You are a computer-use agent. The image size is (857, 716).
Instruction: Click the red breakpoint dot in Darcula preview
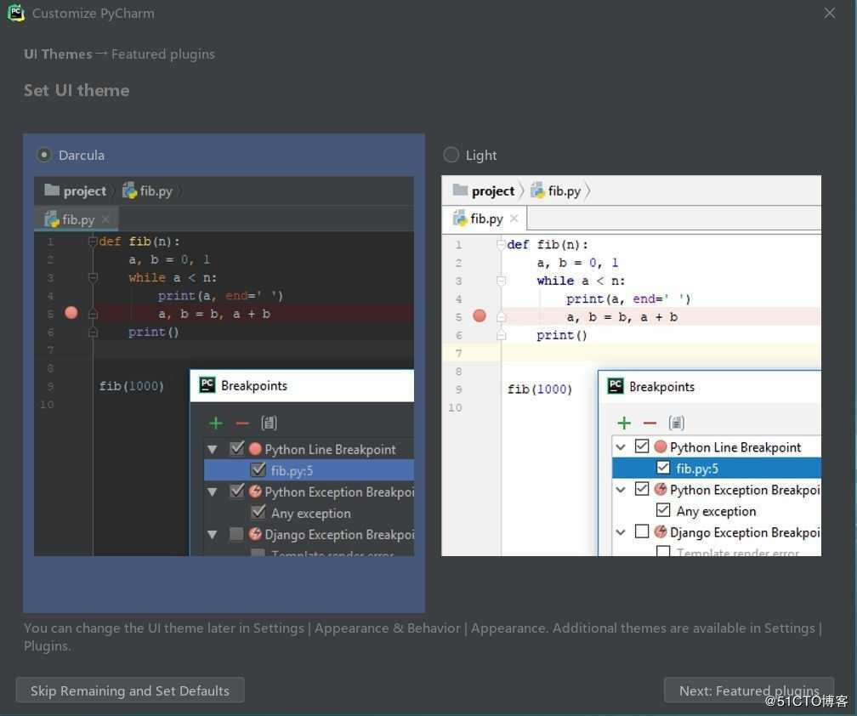point(71,313)
